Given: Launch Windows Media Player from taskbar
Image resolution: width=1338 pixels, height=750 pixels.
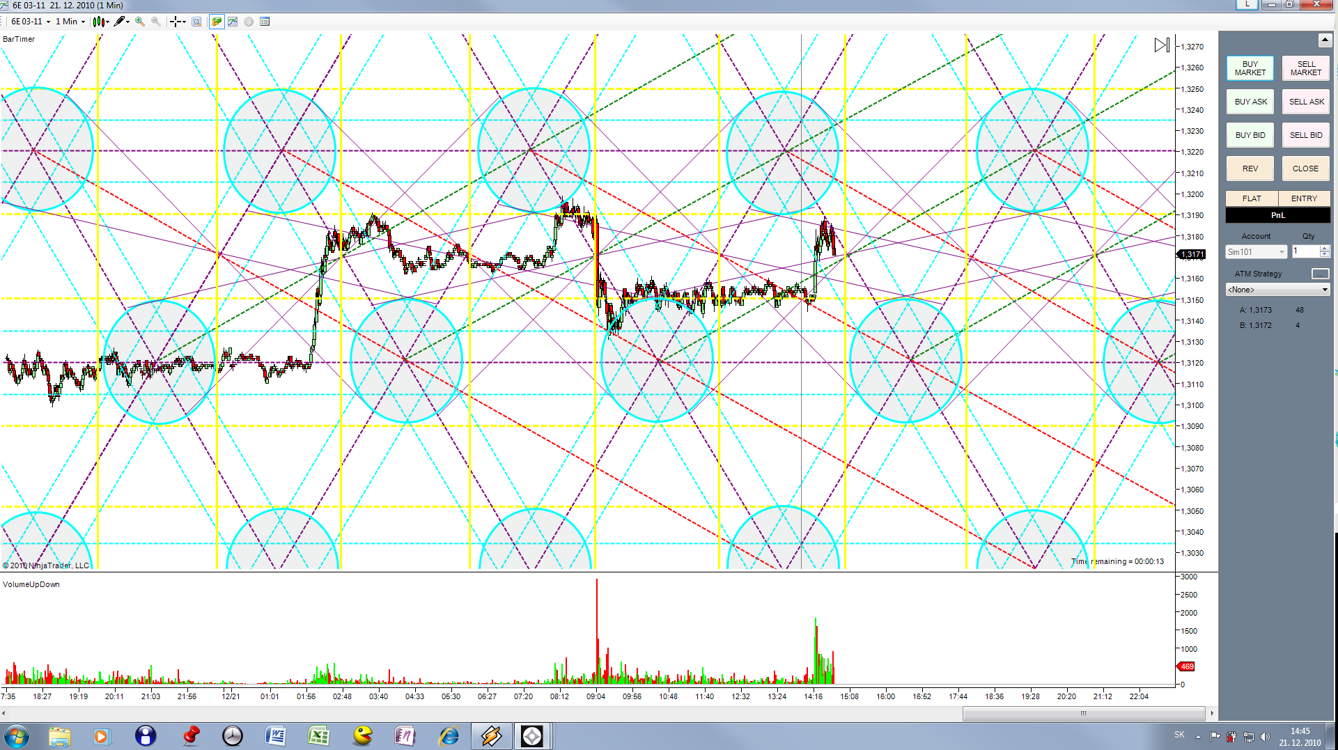Looking at the screenshot, I should pyautogui.click(x=102, y=736).
